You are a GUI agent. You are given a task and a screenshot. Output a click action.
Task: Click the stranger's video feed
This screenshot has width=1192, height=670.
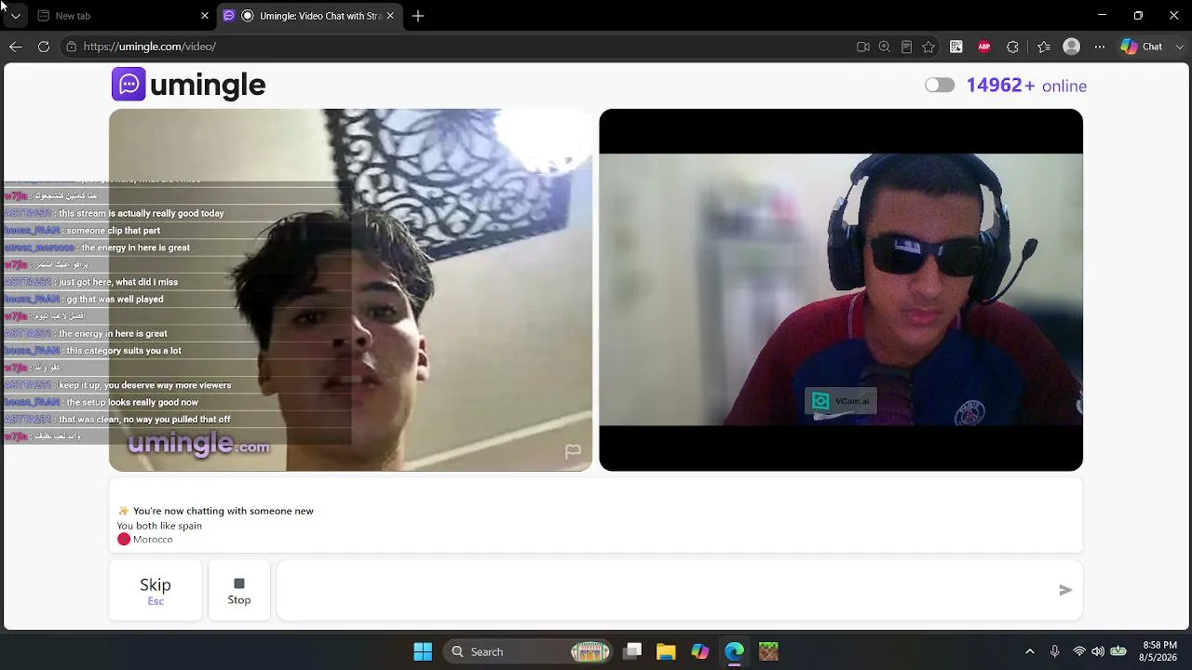[350, 290]
